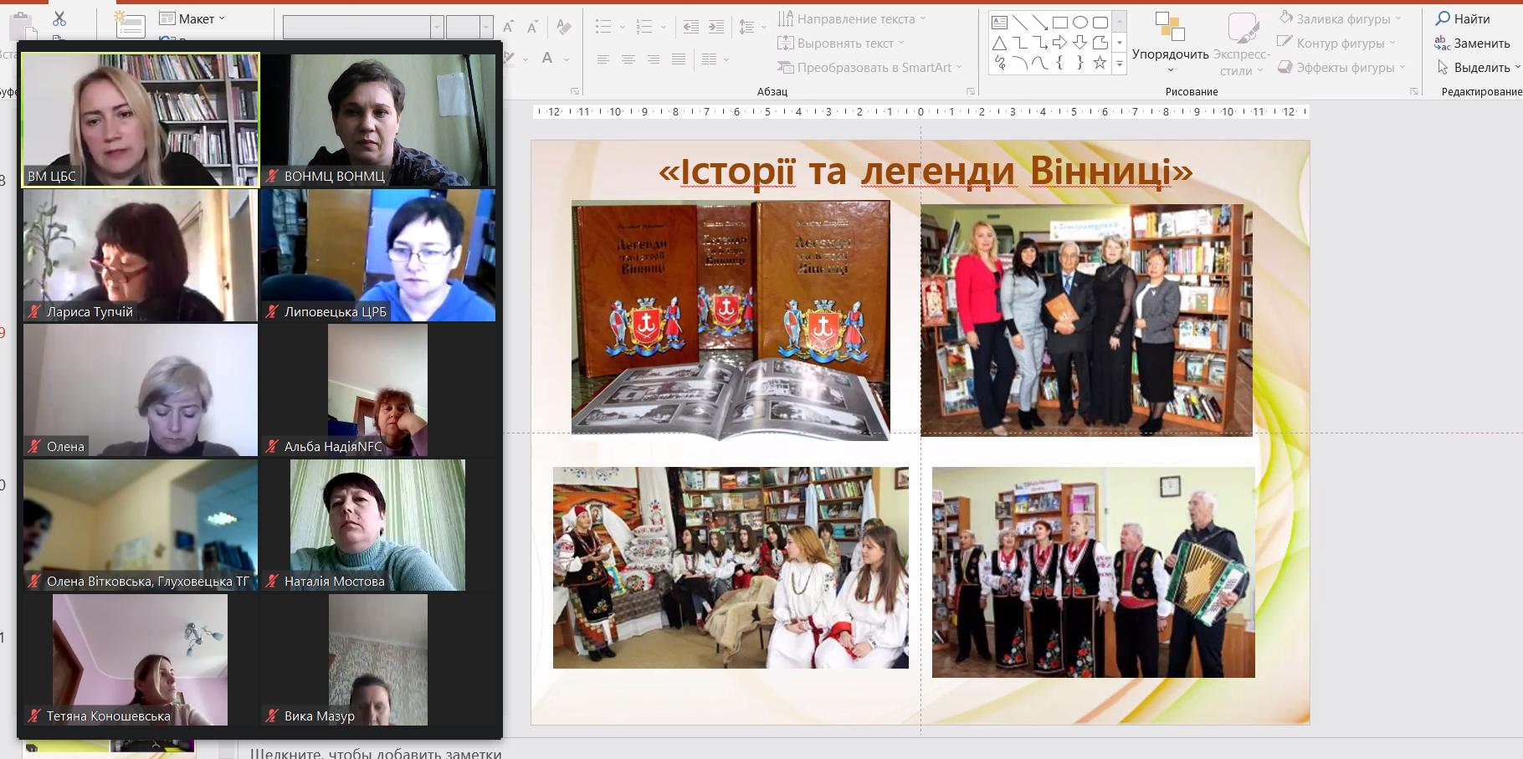1523x759 pixels.
Task: Open the font name combo box arrow
Action: click(437, 28)
